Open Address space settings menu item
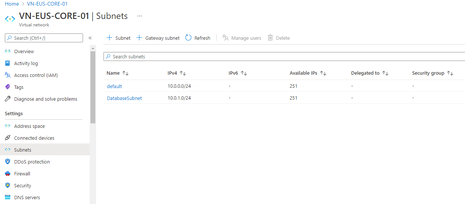Screen dimensions: 465x204 (x=29, y=126)
